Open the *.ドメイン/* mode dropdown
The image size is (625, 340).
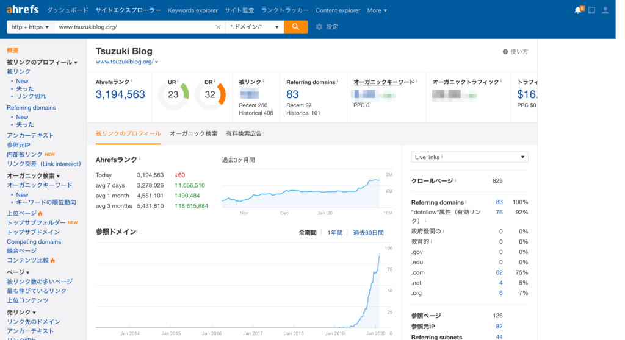tap(255, 27)
